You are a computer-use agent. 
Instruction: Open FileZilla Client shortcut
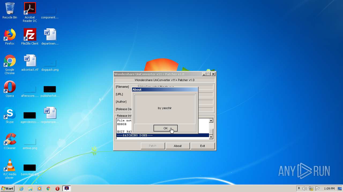coord(30,37)
